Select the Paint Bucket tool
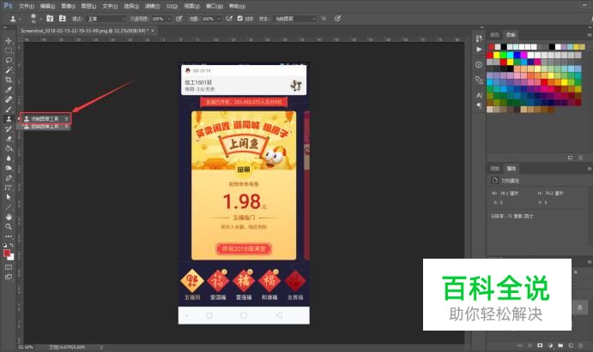The image size is (593, 352). click(9, 149)
